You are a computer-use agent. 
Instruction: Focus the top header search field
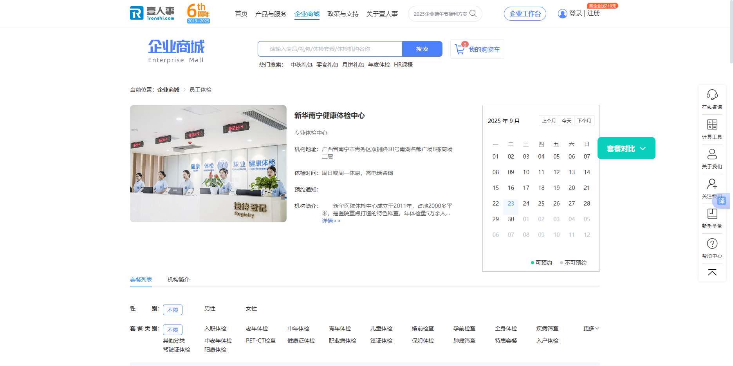click(441, 14)
